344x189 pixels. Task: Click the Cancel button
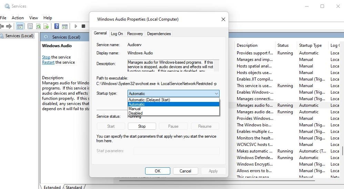pos(185,171)
